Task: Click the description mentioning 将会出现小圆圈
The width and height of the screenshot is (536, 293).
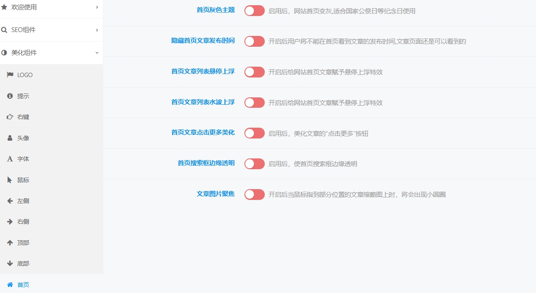Action: (x=357, y=195)
